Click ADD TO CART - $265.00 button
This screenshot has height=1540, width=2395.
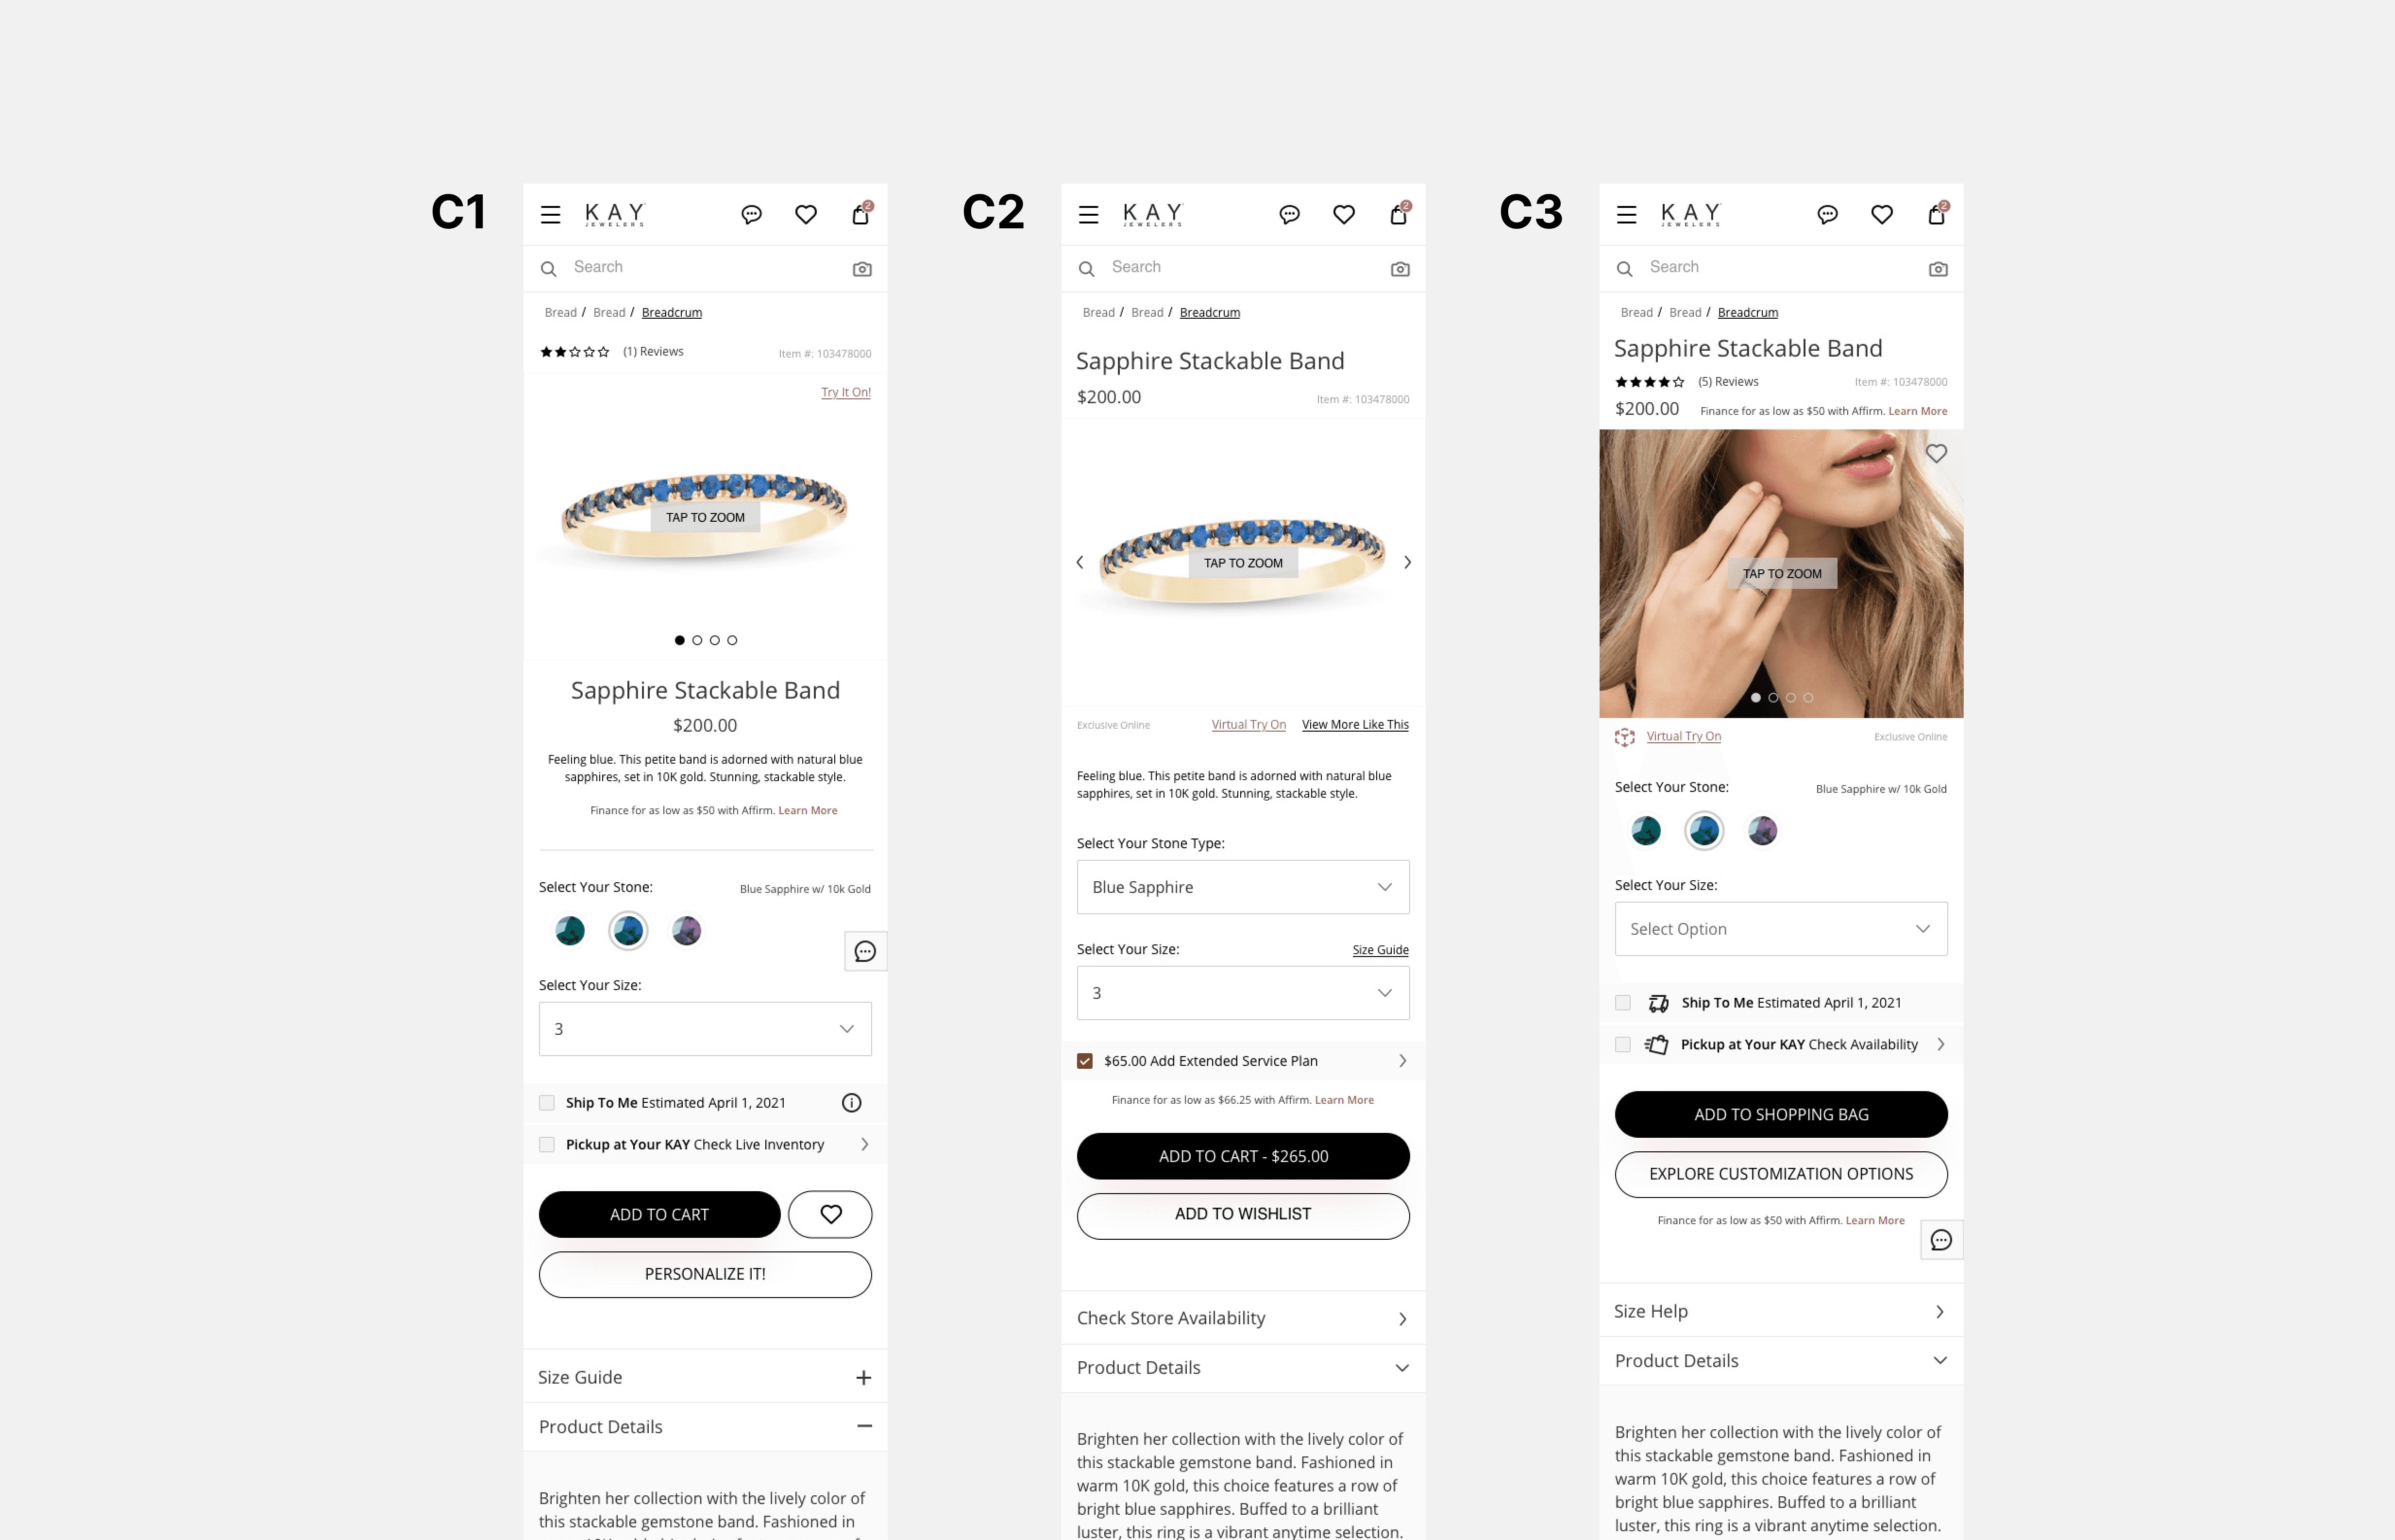tap(1243, 1156)
